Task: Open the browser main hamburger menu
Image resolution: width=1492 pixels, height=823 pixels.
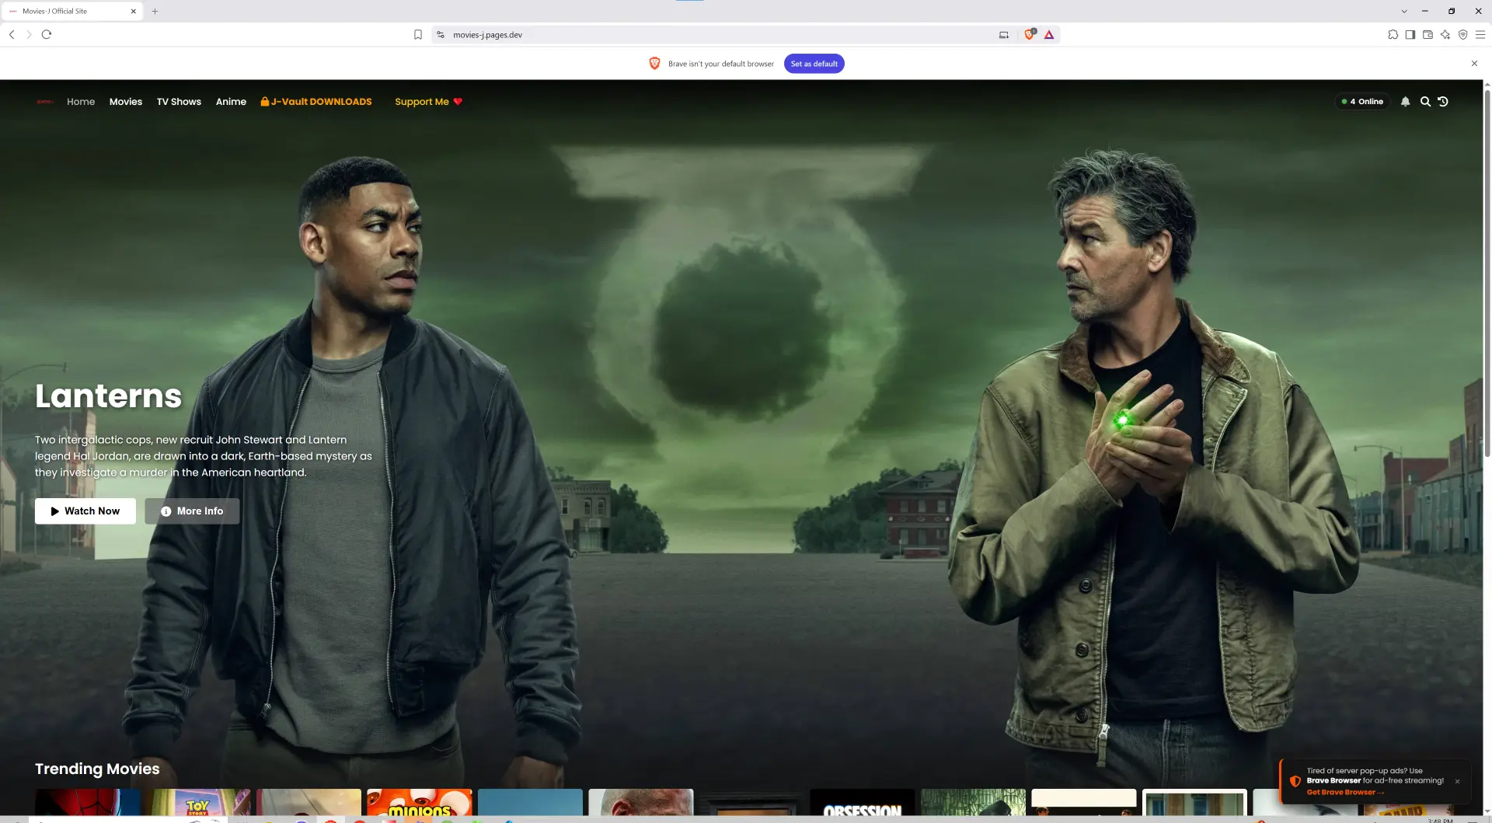Action: tap(1480, 34)
